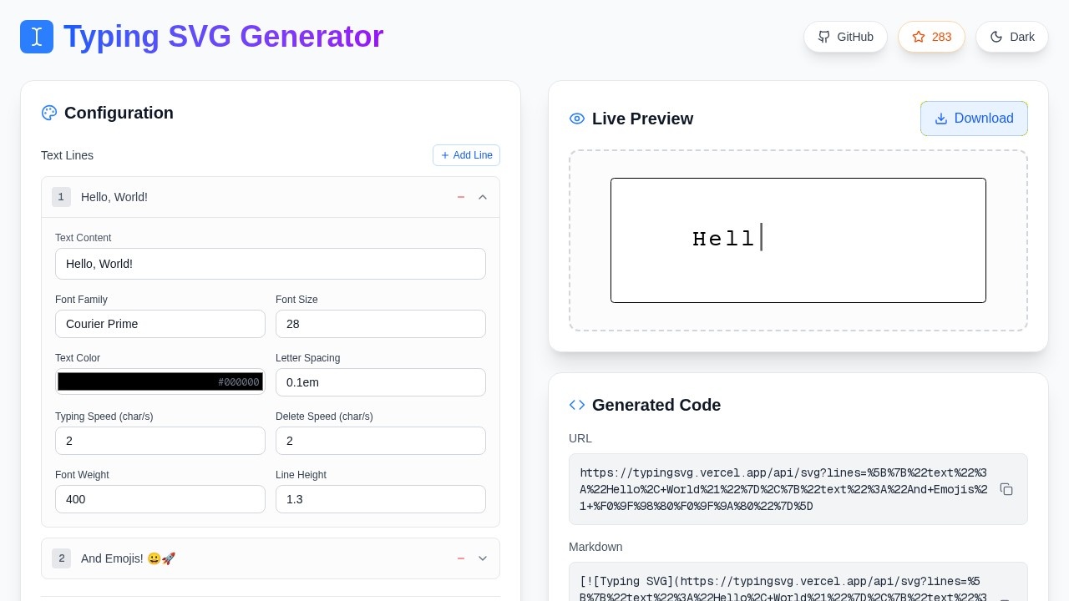1069x601 pixels.
Task: Remove the Hello, World! line with minus
Action: [461, 197]
